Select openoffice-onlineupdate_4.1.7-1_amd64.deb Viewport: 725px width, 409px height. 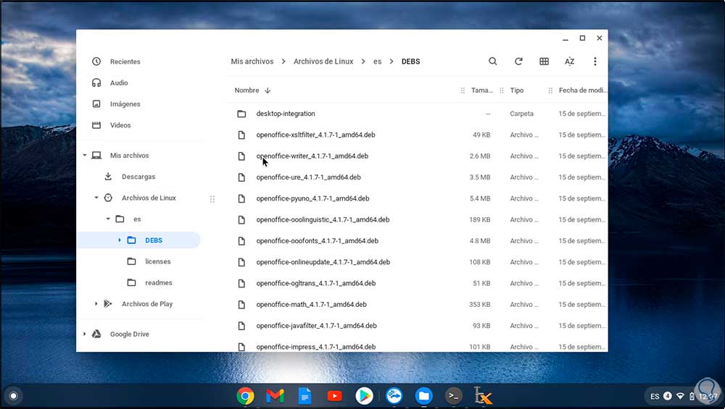click(x=417, y=262)
